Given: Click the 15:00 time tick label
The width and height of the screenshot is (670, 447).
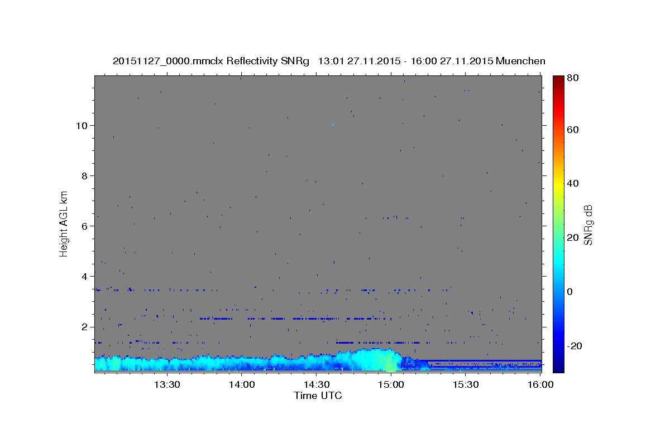Looking at the screenshot, I should tap(391, 385).
